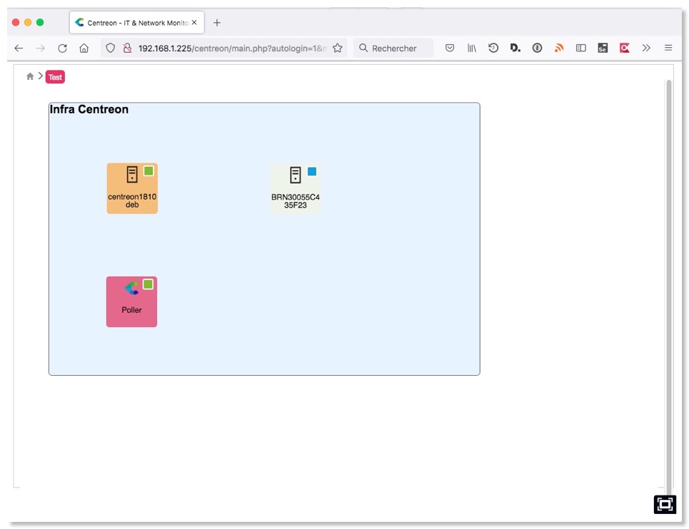Click the Test breadcrumb link

click(55, 77)
